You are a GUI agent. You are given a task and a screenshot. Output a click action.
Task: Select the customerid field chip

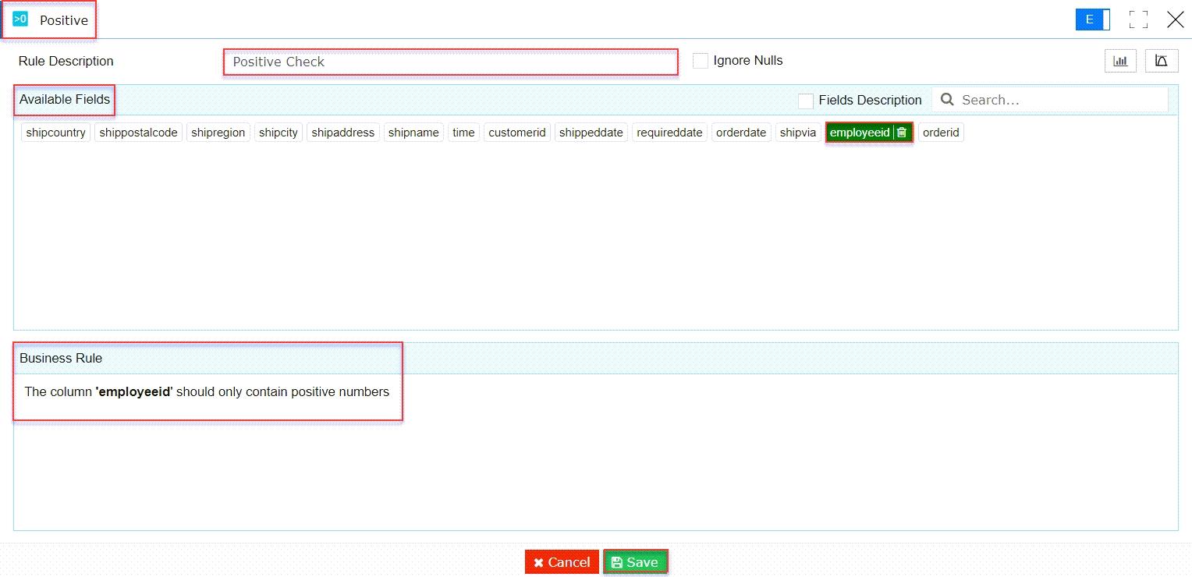pyautogui.click(x=516, y=132)
